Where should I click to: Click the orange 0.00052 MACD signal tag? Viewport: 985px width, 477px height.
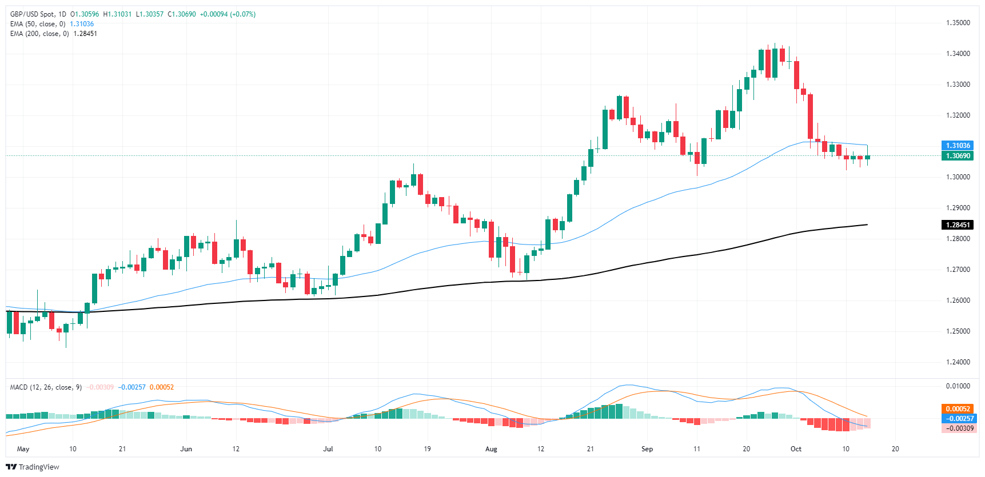click(957, 409)
